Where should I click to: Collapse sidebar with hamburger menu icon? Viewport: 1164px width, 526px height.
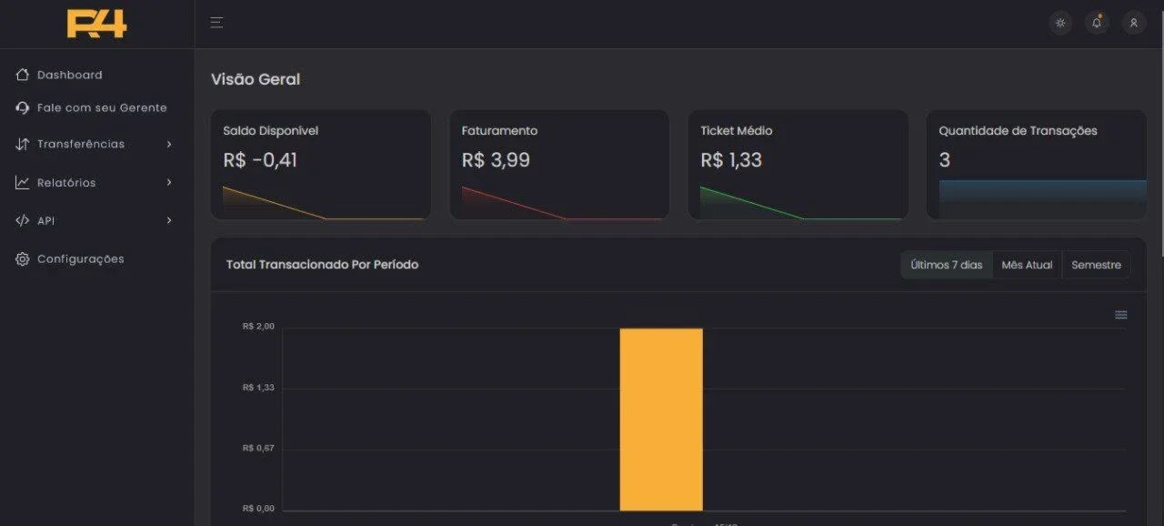pos(216,23)
